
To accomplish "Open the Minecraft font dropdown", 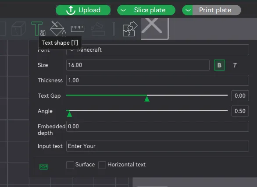I will click(x=157, y=50).
